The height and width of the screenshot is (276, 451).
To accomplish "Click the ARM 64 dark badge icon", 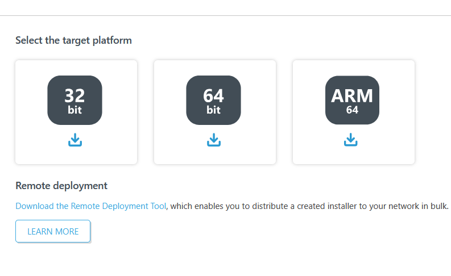I will point(352,101).
